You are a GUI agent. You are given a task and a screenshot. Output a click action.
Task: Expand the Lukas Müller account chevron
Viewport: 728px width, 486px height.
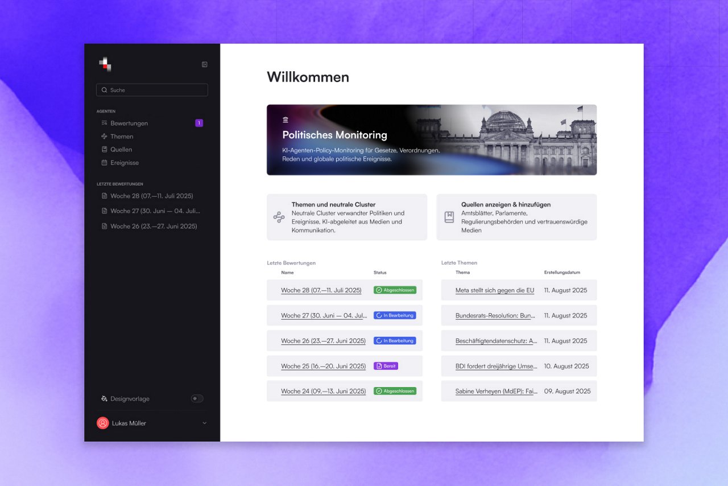tap(205, 423)
